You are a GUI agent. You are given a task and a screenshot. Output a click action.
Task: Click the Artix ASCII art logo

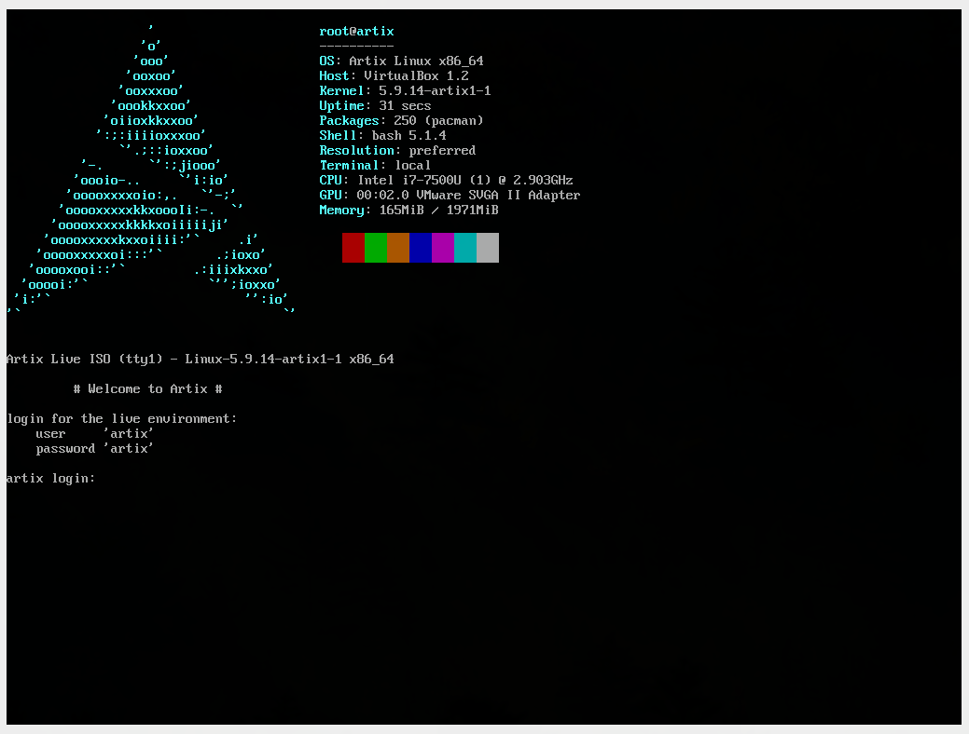pyautogui.click(x=151, y=169)
